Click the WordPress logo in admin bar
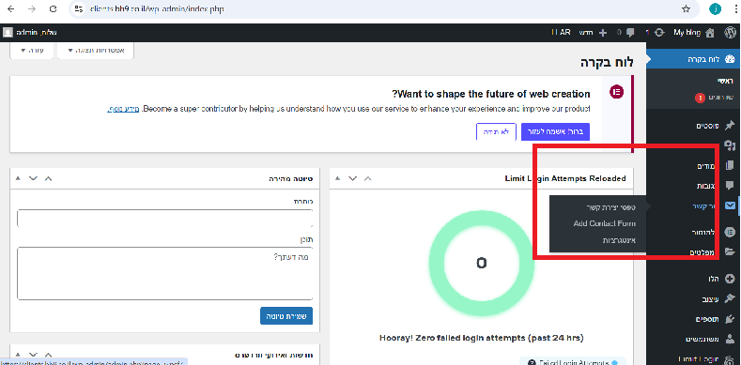Image resolution: width=741 pixels, height=365 pixels. 730,33
